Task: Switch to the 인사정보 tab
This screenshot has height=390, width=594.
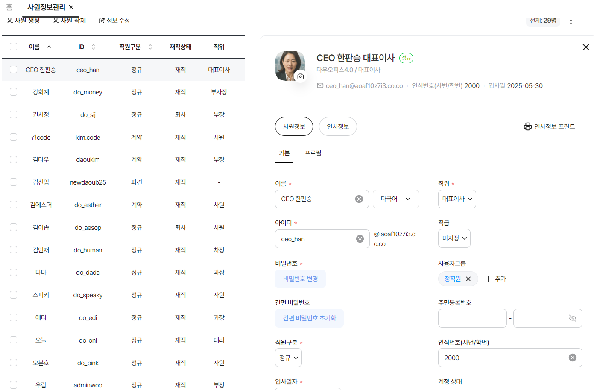Action: tap(338, 126)
